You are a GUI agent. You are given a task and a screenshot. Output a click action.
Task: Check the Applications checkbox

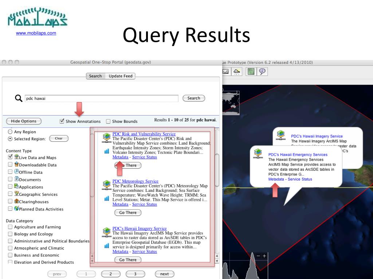tap(10, 186)
